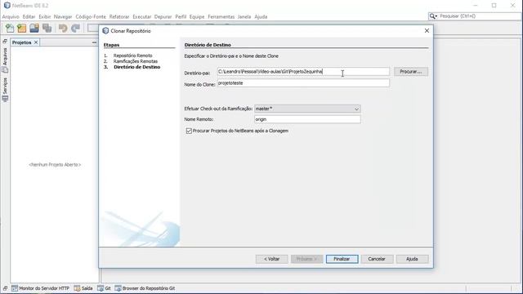Click step 'Diretório de Destino' in Etapas list
The width and height of the screenshot is (523, 294).
(136, 67)
